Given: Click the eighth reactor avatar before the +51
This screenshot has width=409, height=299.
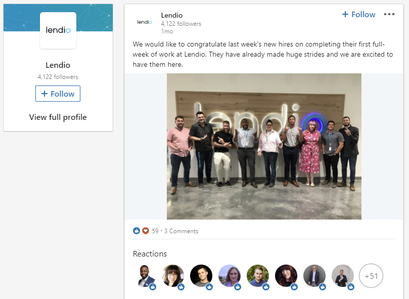Looking at the screenshot, I should coord(342,276).
